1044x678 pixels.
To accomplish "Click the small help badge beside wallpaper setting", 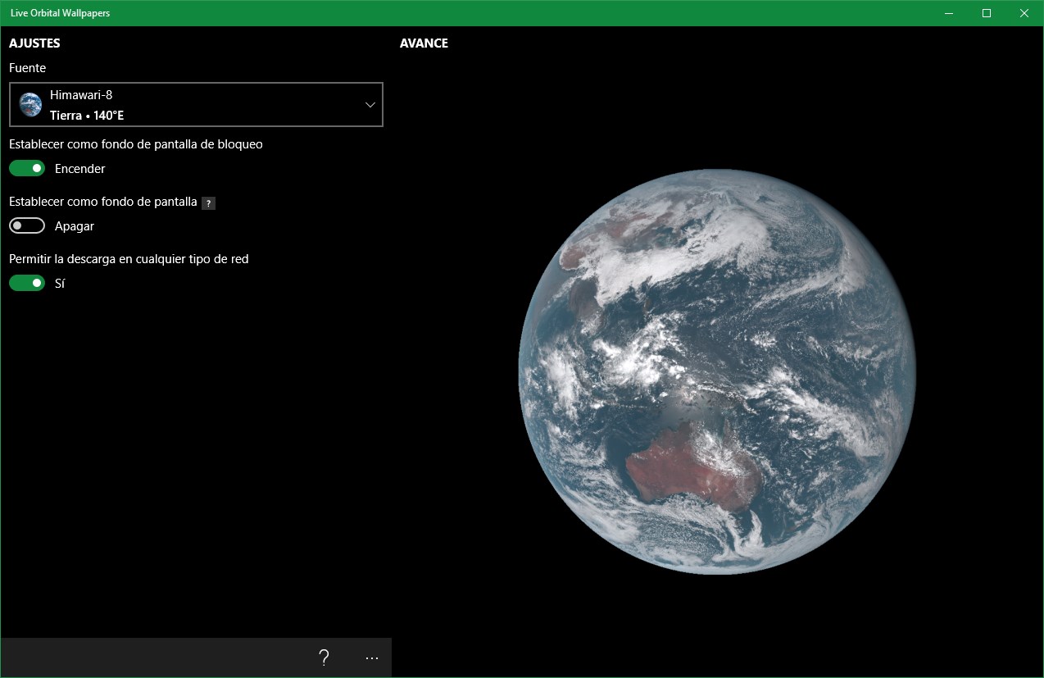I will [x=208, y=202].
